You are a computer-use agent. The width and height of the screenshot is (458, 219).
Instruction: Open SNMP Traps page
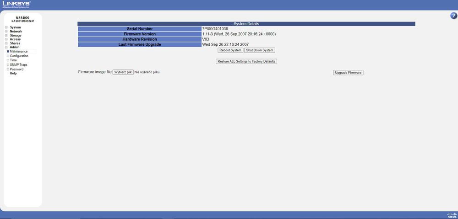click(x=18, y=65)
